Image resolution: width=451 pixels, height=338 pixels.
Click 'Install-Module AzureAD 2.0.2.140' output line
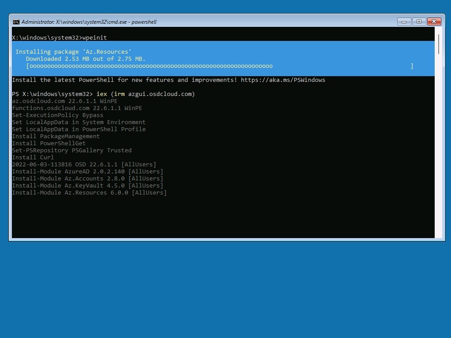[x=88, y=171]
